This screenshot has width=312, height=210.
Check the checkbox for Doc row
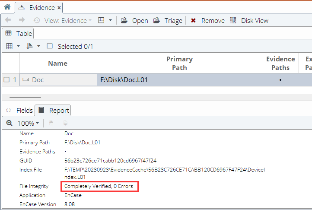tap(6, 80)
